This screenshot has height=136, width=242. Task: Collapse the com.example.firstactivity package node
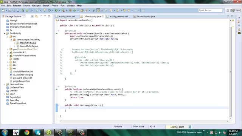pos(11,40)
